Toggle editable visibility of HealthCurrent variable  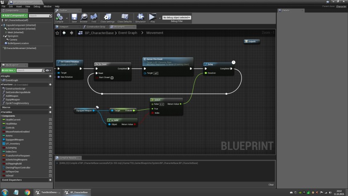point(50,120)
